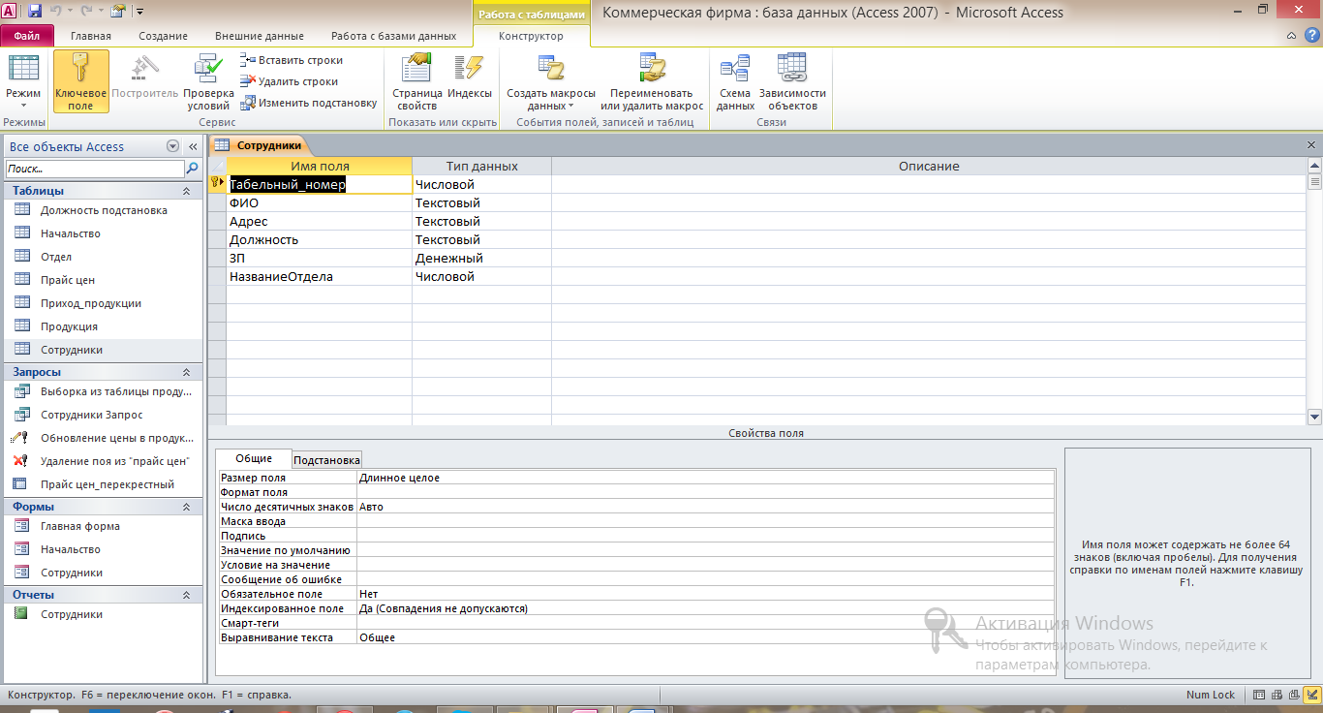Open Схема данных relationships view
This screenshot has width=1323, height=713.
(x=735, y=81)
